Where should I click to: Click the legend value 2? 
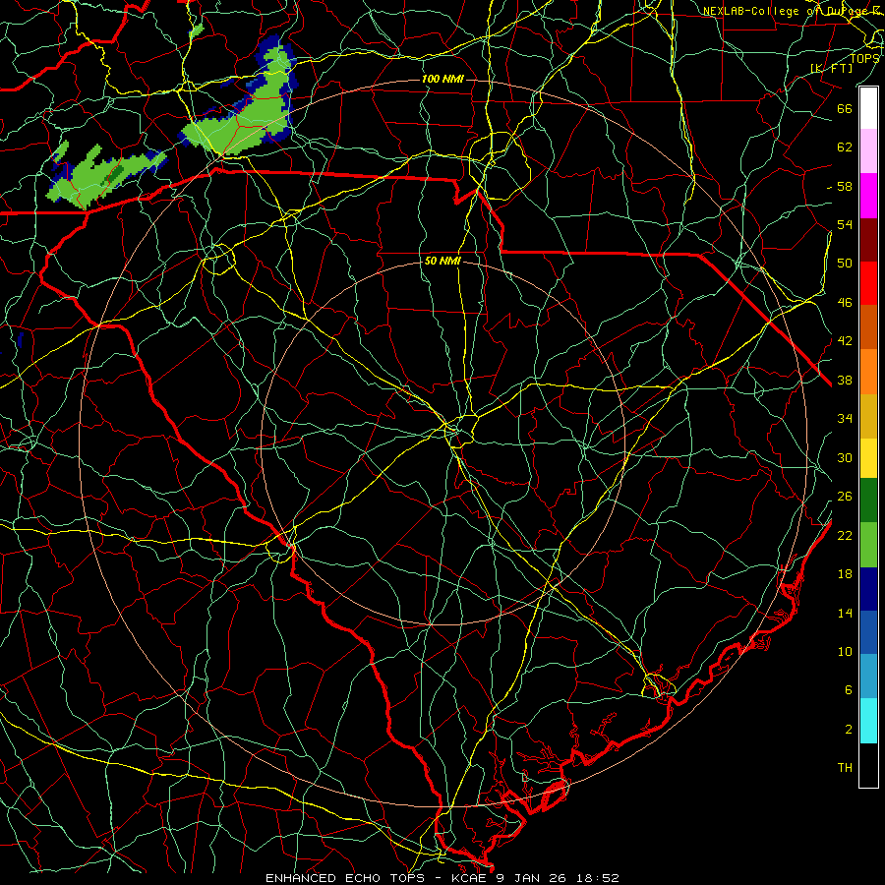849,730
